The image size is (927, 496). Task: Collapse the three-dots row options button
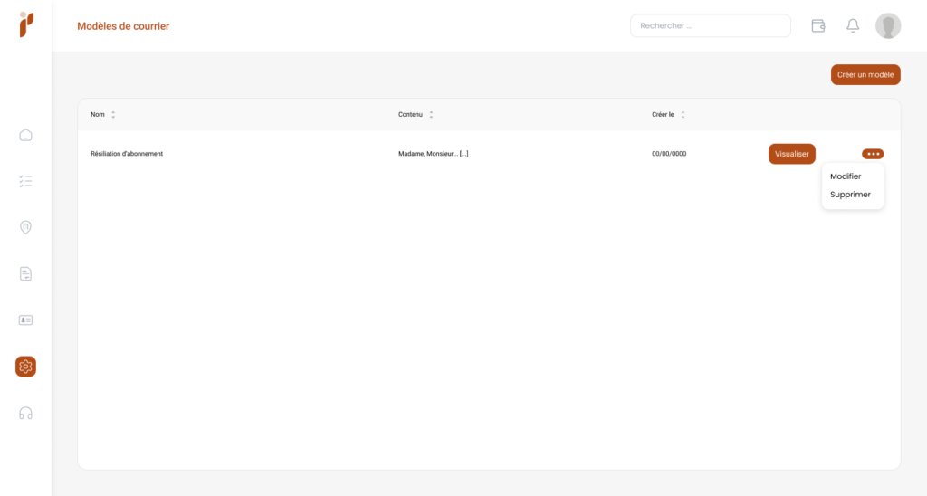pyautogui.click(x=873, y=154)
